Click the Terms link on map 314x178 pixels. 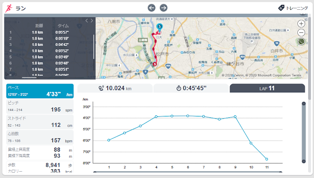point(296,75)
